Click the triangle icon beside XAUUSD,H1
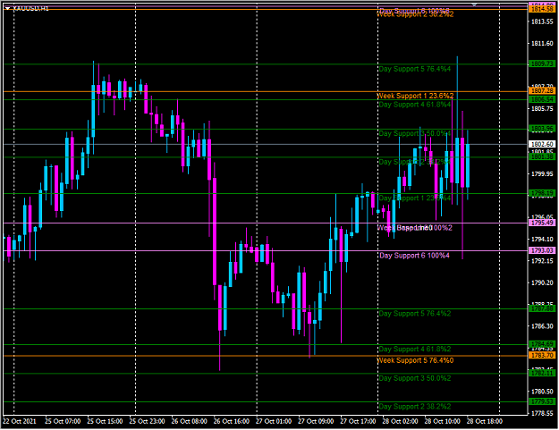The image size is (559, 430). (x=7, y=8)
